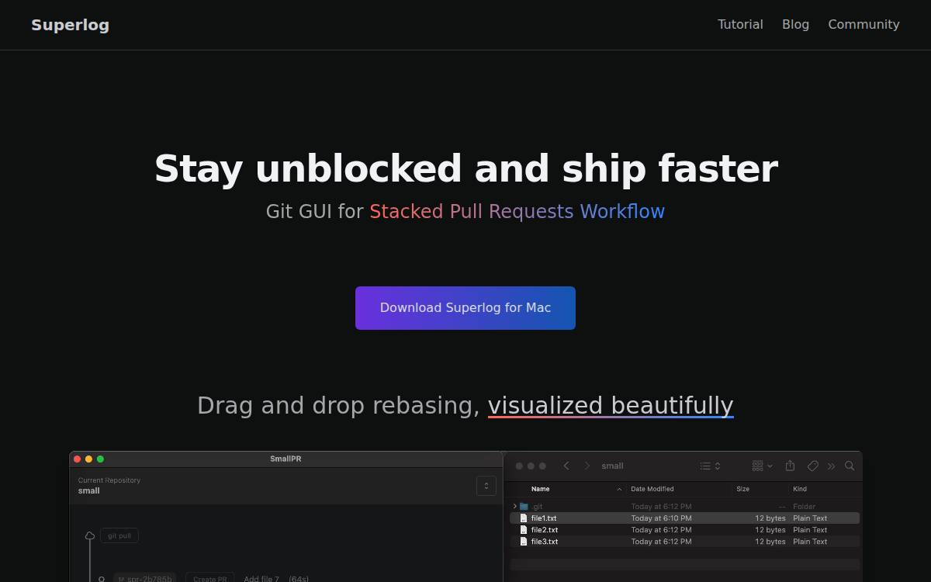Visit the Community page
The width and height of the screenshot is (931, 582).
pyautogui.click(x=864, y=25)
